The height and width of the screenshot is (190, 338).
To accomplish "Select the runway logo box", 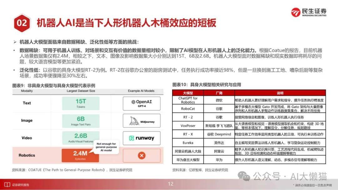I will [142, 138].
